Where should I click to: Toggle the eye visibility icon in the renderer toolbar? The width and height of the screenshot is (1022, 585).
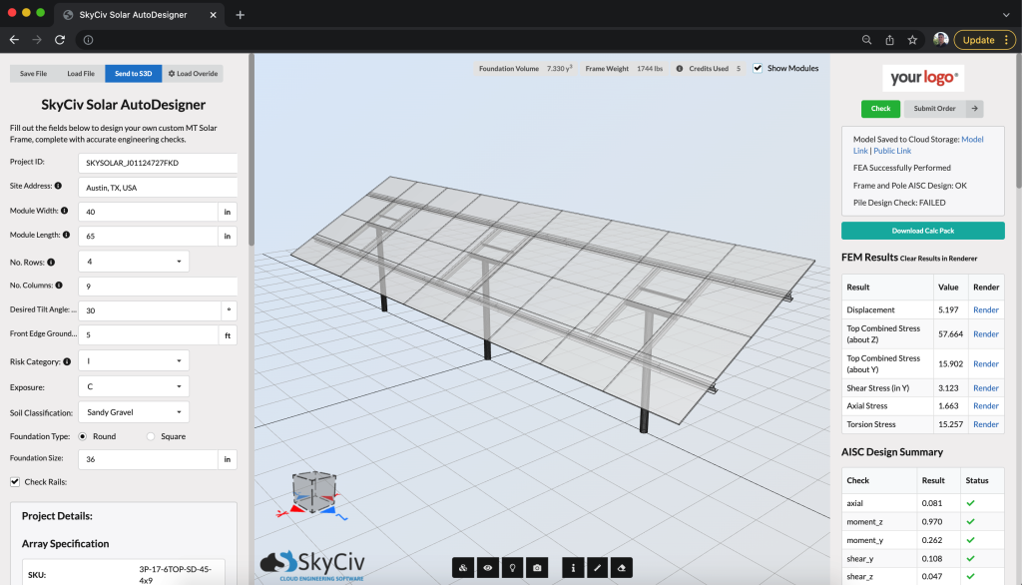coord(487,567)
